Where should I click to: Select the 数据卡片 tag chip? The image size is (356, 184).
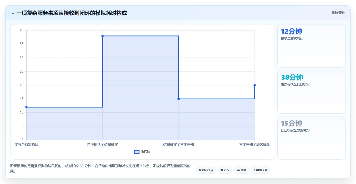[261, 170]
